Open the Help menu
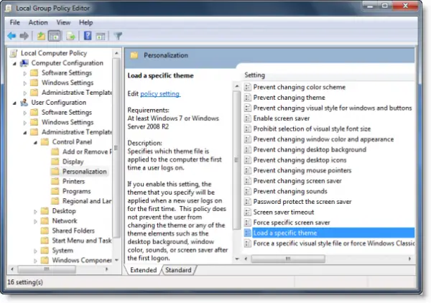 [x=86, y=22]
